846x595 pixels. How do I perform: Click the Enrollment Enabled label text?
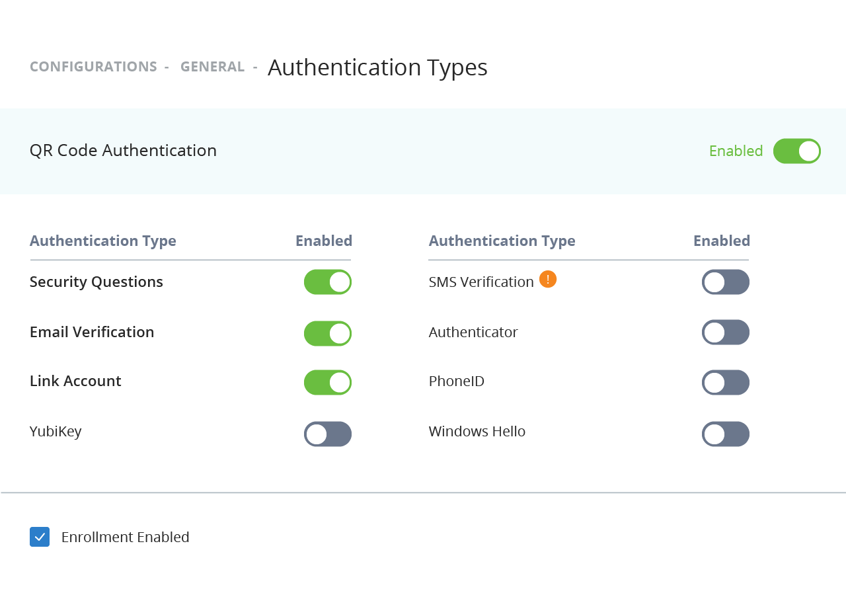[125, 537]
